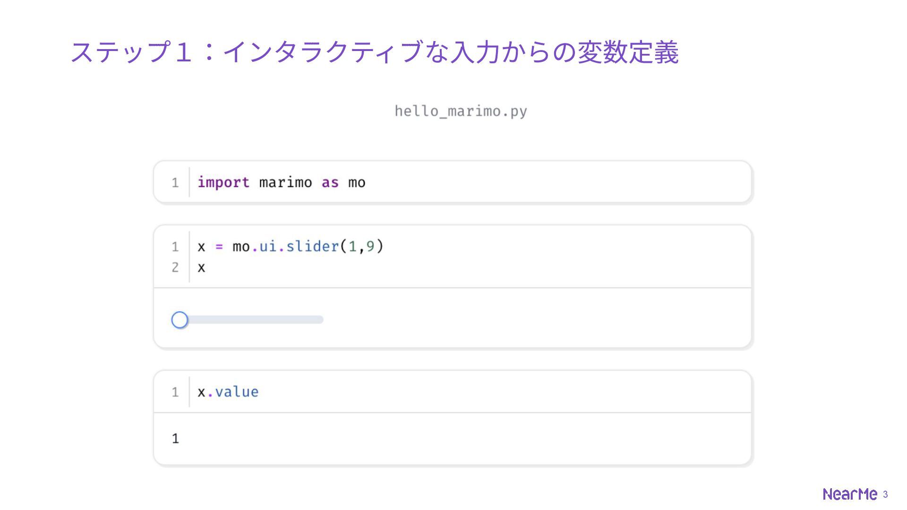Click the lone x on line 2
Viewport: 907px width, 510px height.
[201, 268]
